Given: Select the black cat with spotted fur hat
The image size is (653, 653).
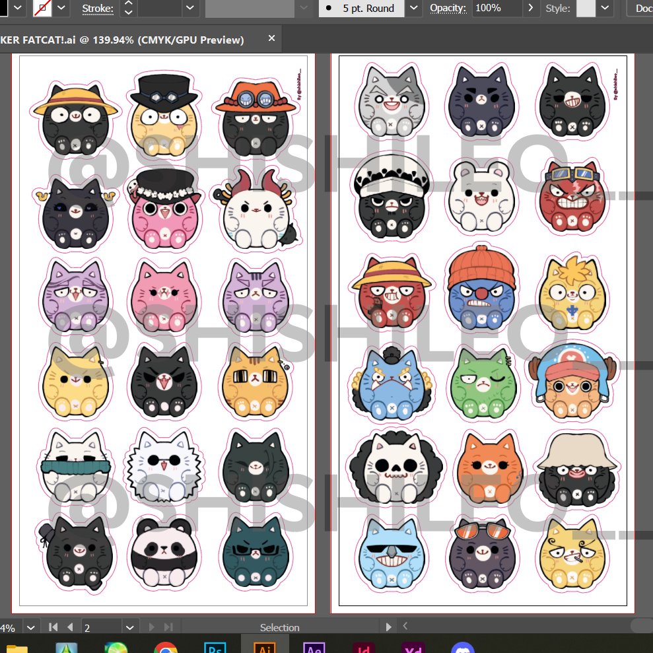Looking at the screenshot, I should coord(392,197).
